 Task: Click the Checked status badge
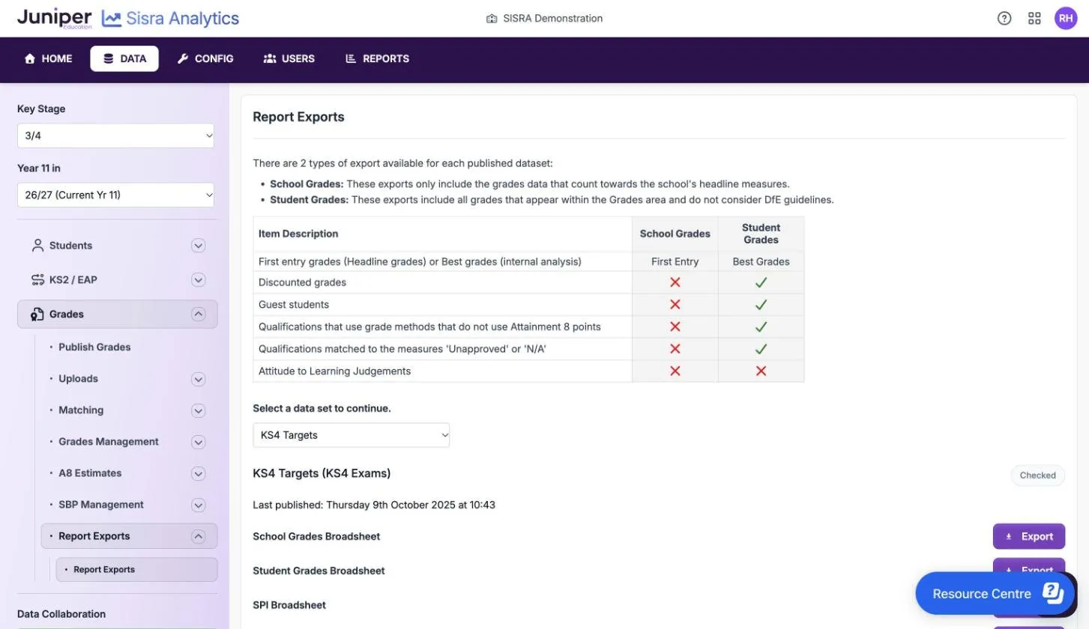point(1037,475)
